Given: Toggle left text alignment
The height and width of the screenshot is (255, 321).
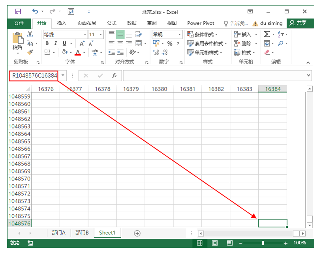Looking at the screenshot, I should pyautogui.click(x=112, y=43).
